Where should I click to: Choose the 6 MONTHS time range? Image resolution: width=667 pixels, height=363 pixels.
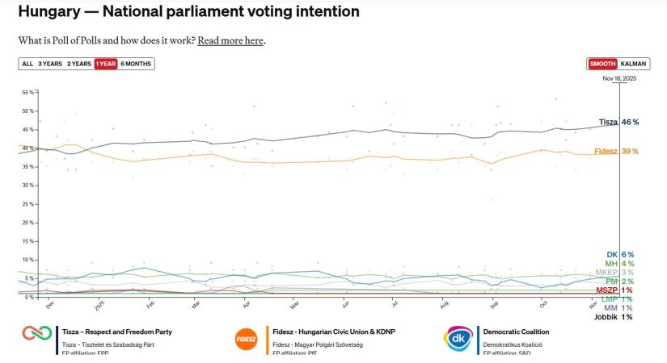(136, 64)
